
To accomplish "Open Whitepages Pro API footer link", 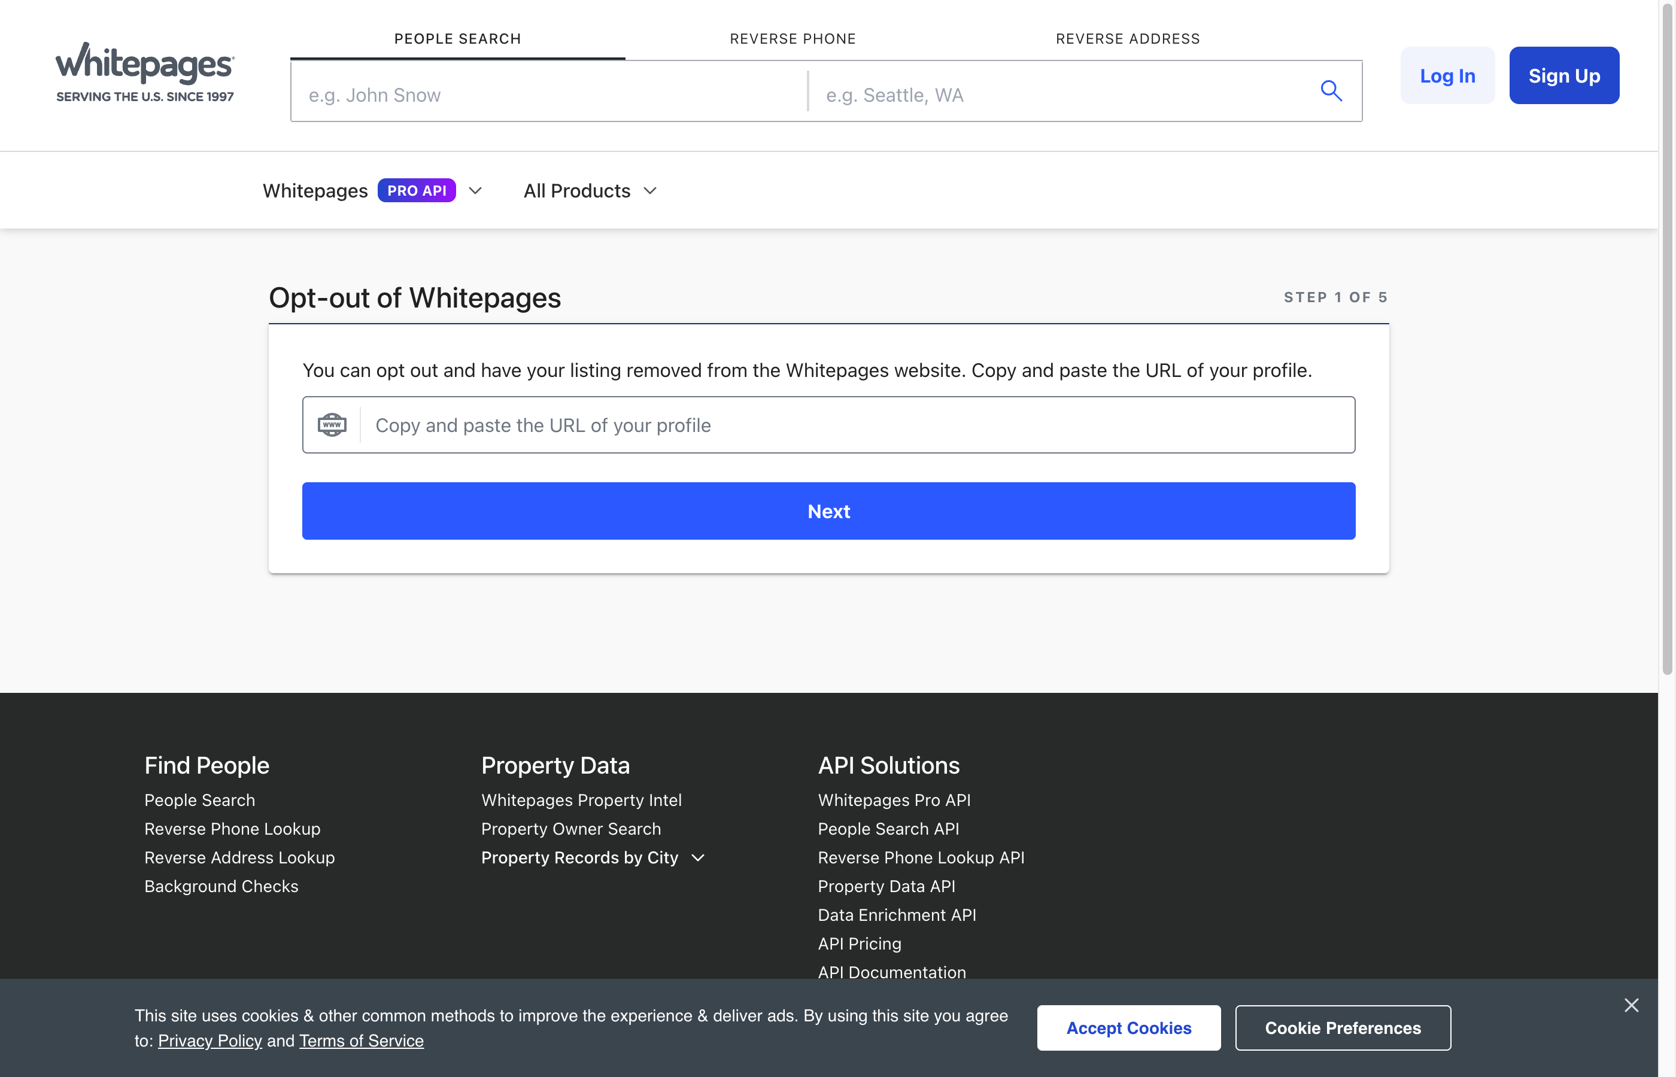I will 894,800.
